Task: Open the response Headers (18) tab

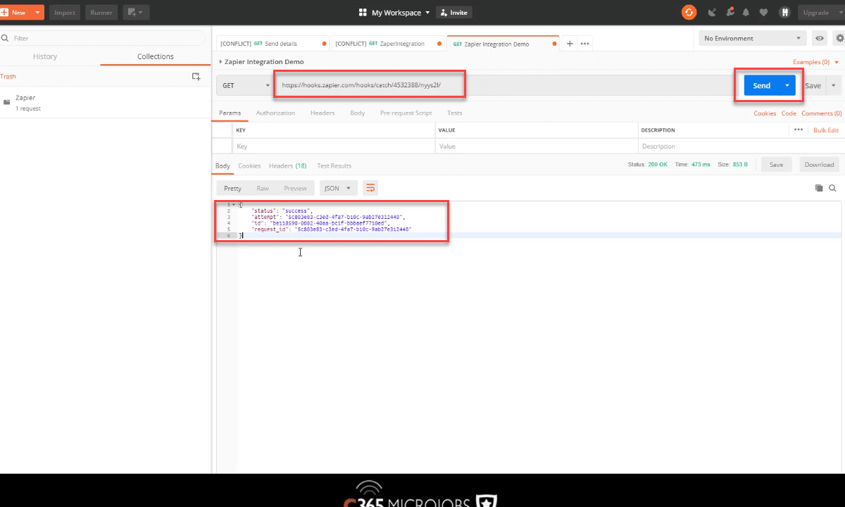Action: pos(287,165)
